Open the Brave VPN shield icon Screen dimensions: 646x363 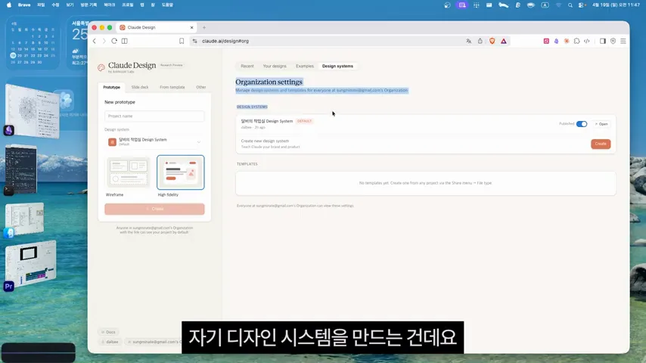(x=613, y=41)
